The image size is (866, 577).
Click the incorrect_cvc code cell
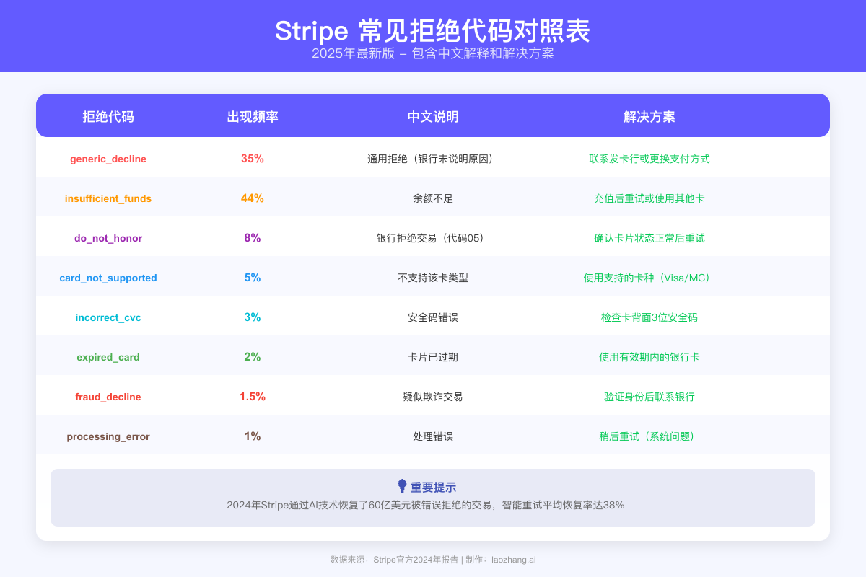click(108, 317)
